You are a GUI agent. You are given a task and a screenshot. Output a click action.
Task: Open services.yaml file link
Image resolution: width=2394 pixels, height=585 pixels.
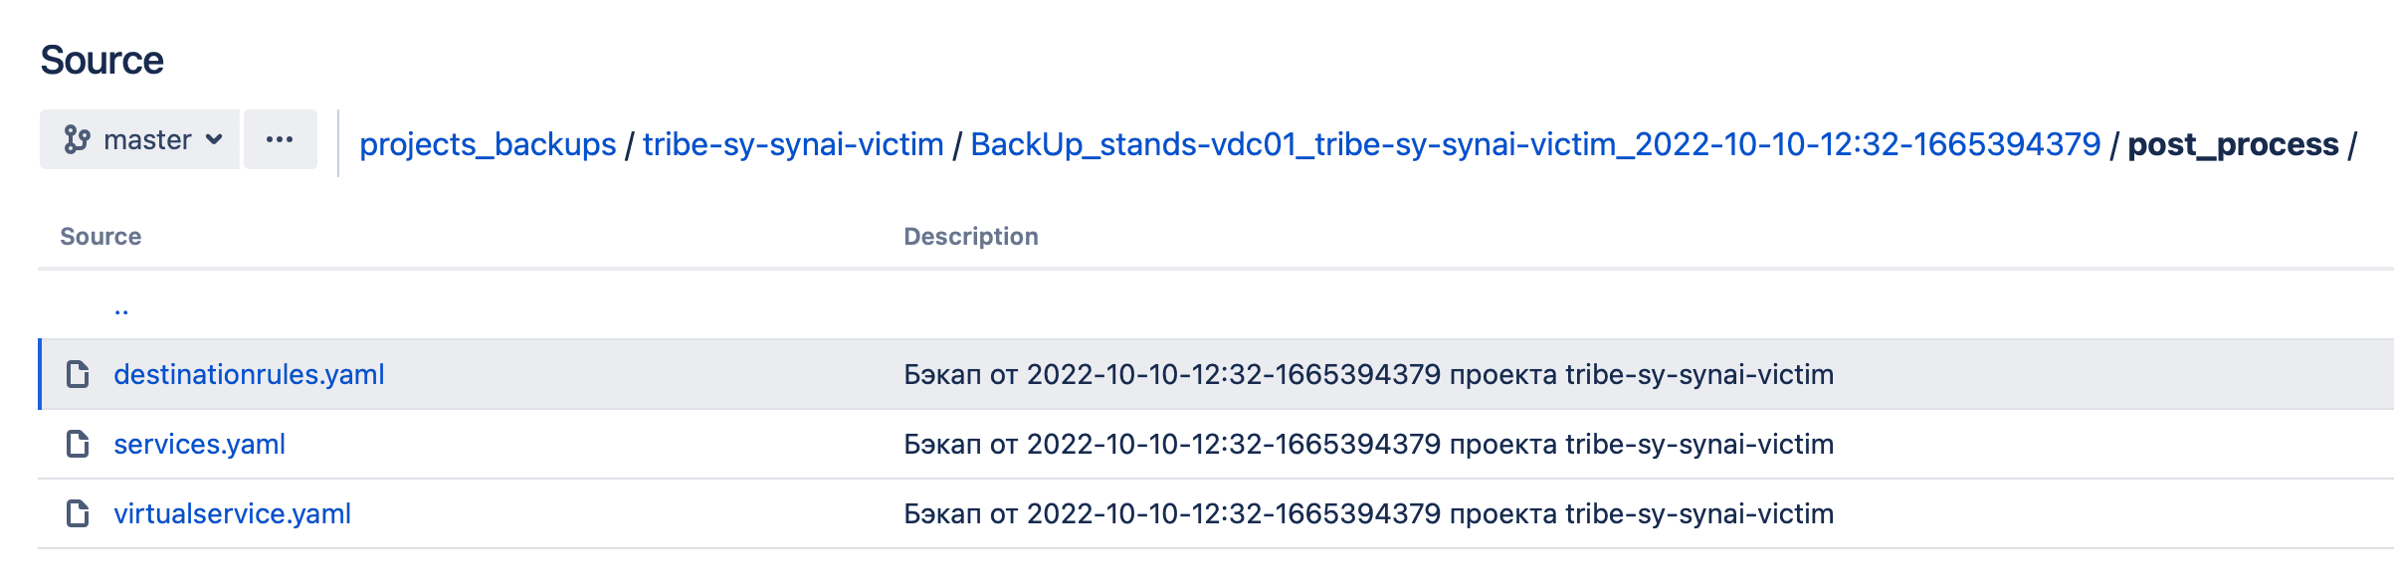pyautogui.click(x=199, y=444)
